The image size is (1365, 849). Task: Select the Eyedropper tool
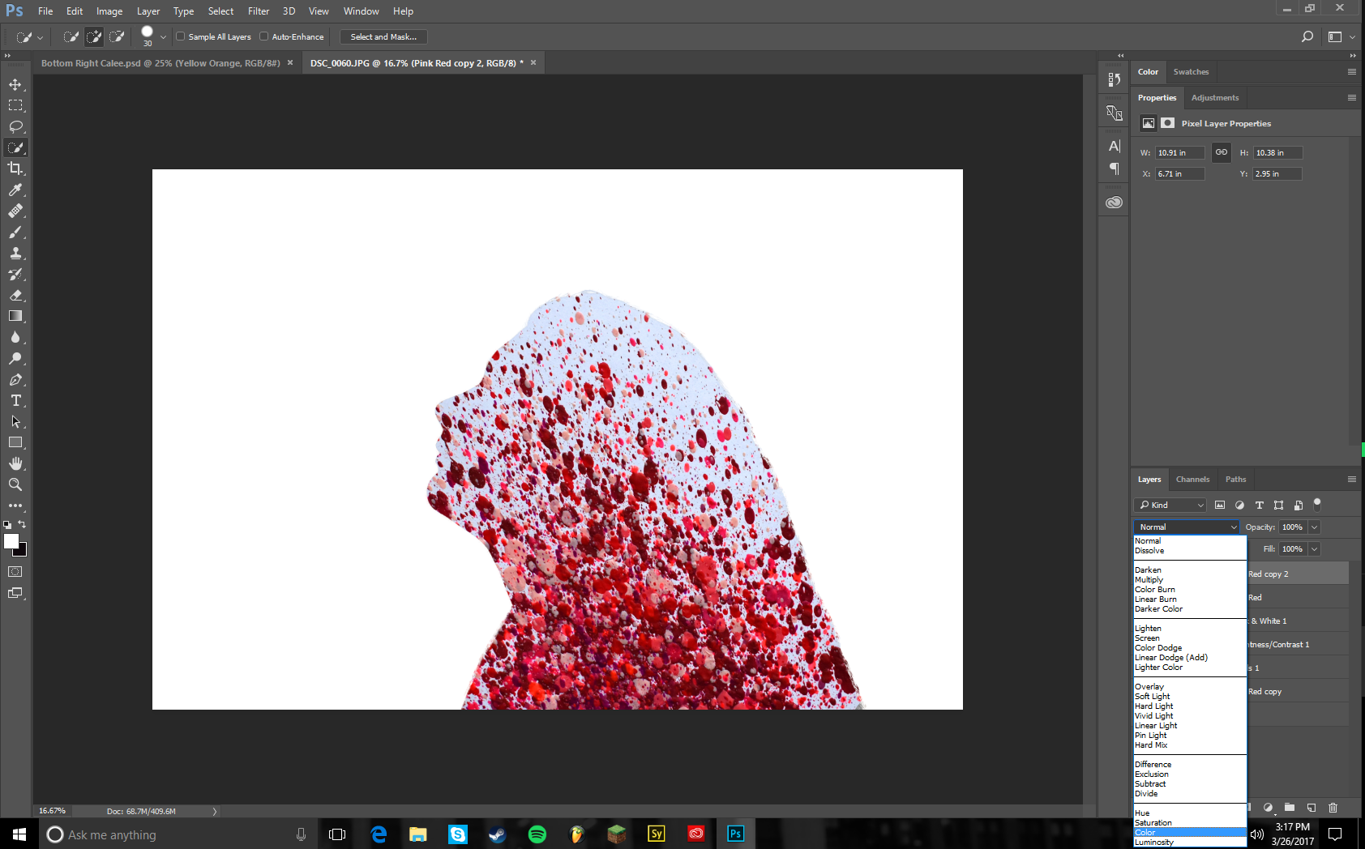tap(15, 190)
